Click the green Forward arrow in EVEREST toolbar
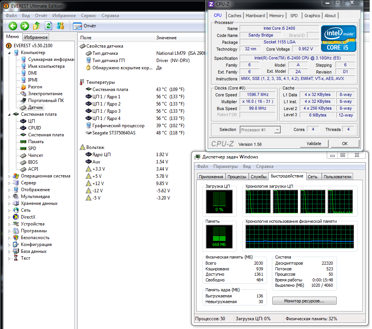This screenshot has width=372, height=329. [25, 26]
